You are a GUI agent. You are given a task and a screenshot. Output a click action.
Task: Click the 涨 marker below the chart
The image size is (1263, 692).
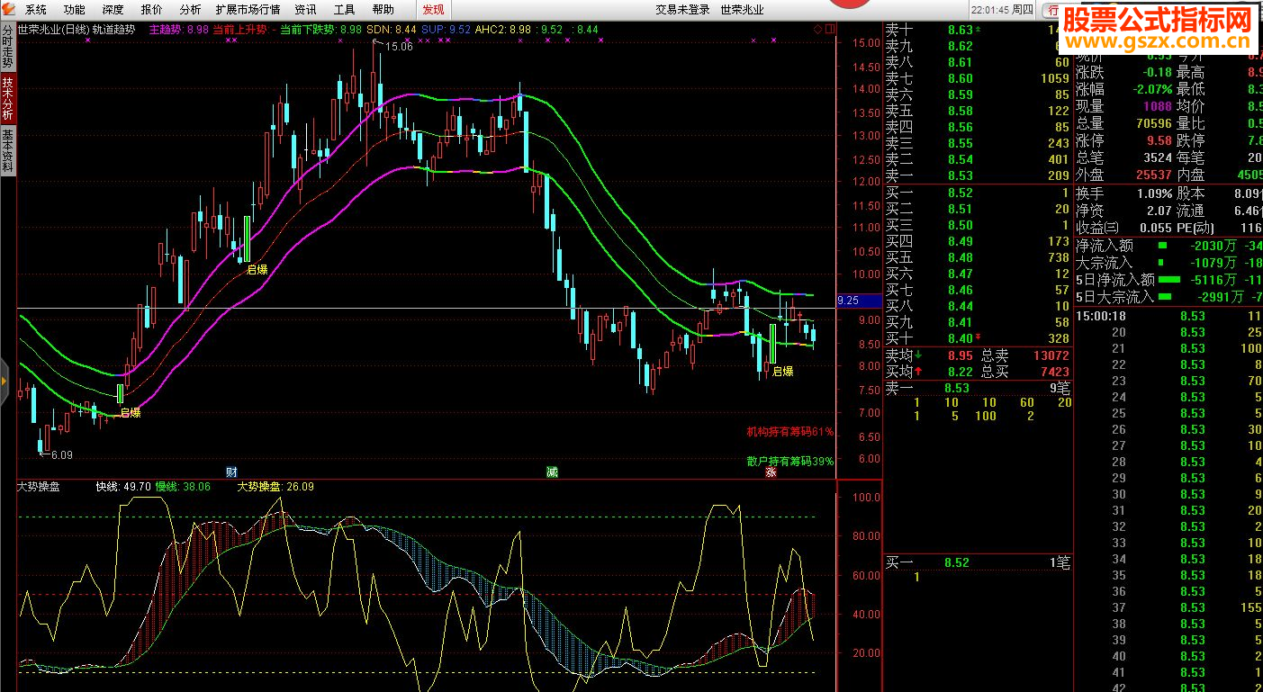(x=771, y=472)
